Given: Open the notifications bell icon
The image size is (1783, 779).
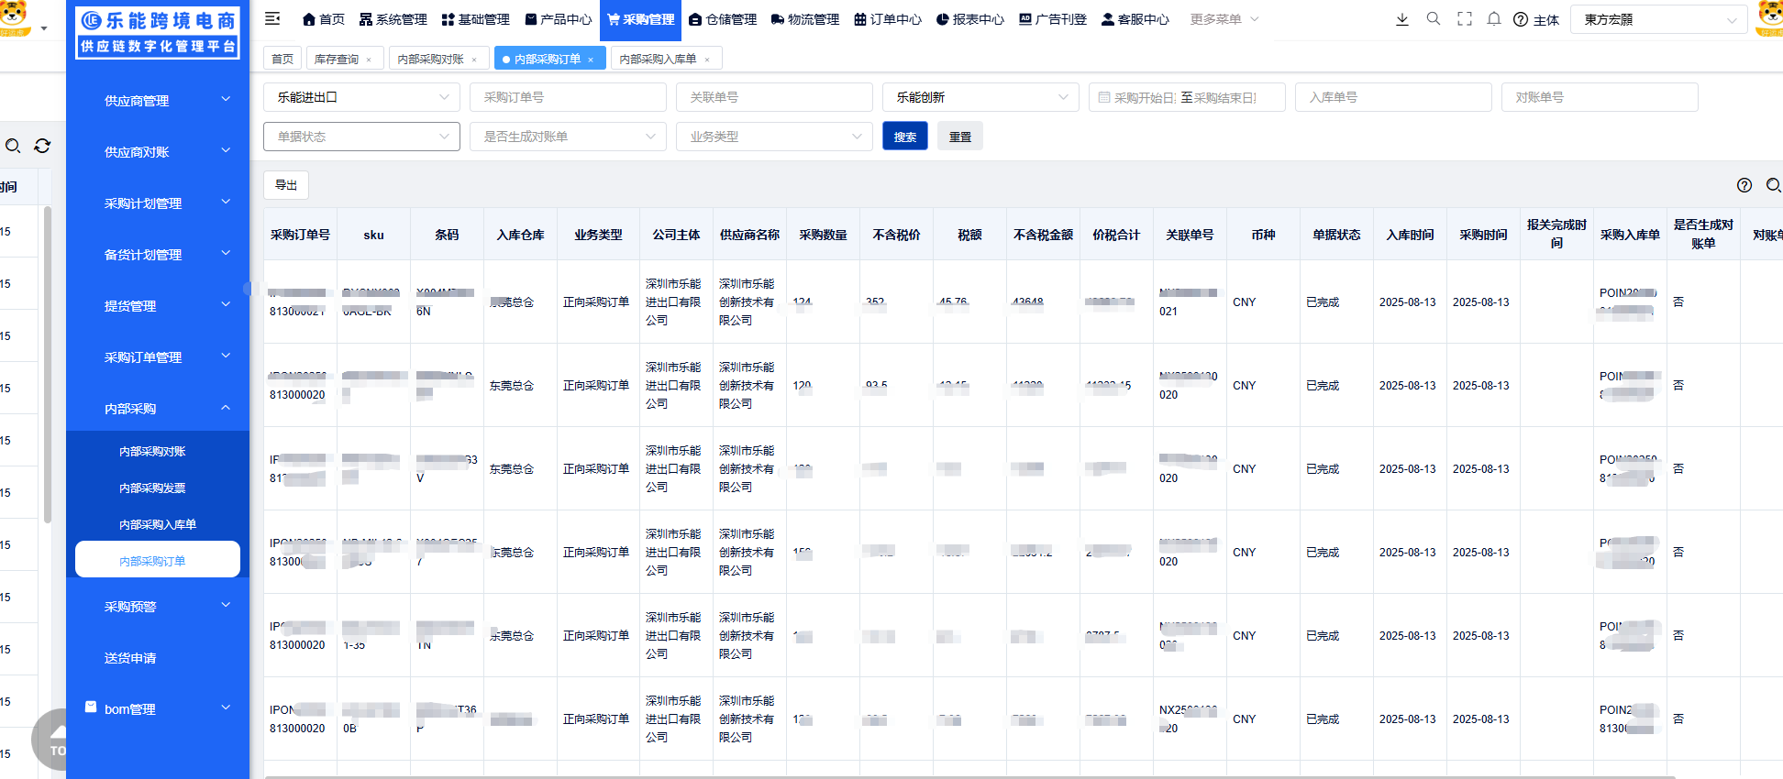Looking at the screenshot, I should tap(1493, 19).
